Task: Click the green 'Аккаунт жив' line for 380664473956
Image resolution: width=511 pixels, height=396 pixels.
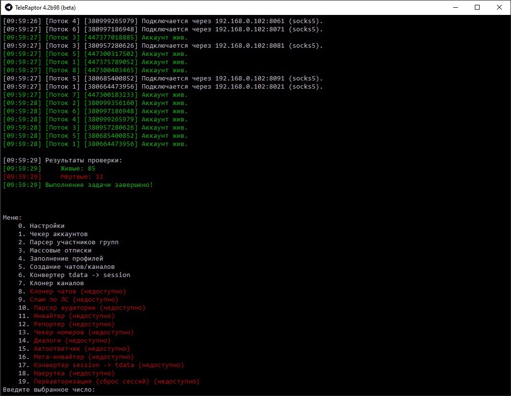Action: 96,144
